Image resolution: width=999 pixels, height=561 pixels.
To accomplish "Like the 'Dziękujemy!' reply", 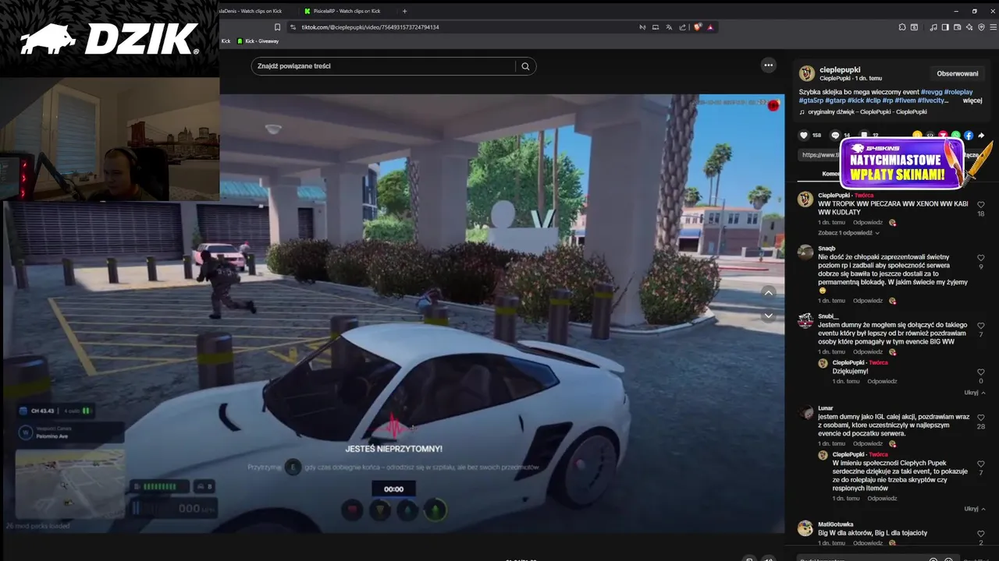I will 981,372.
